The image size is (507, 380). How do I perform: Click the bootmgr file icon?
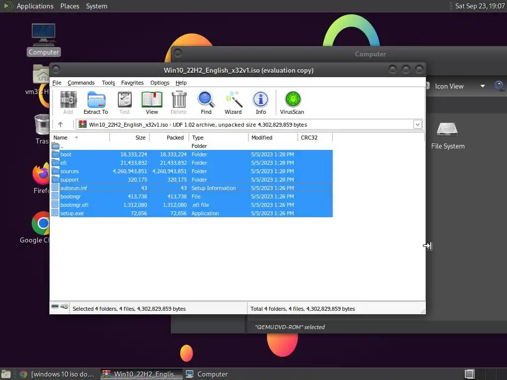point(55,196)
